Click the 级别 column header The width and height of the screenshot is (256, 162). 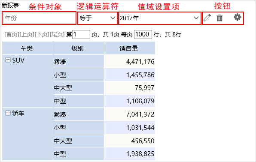[x=79, y=48]
